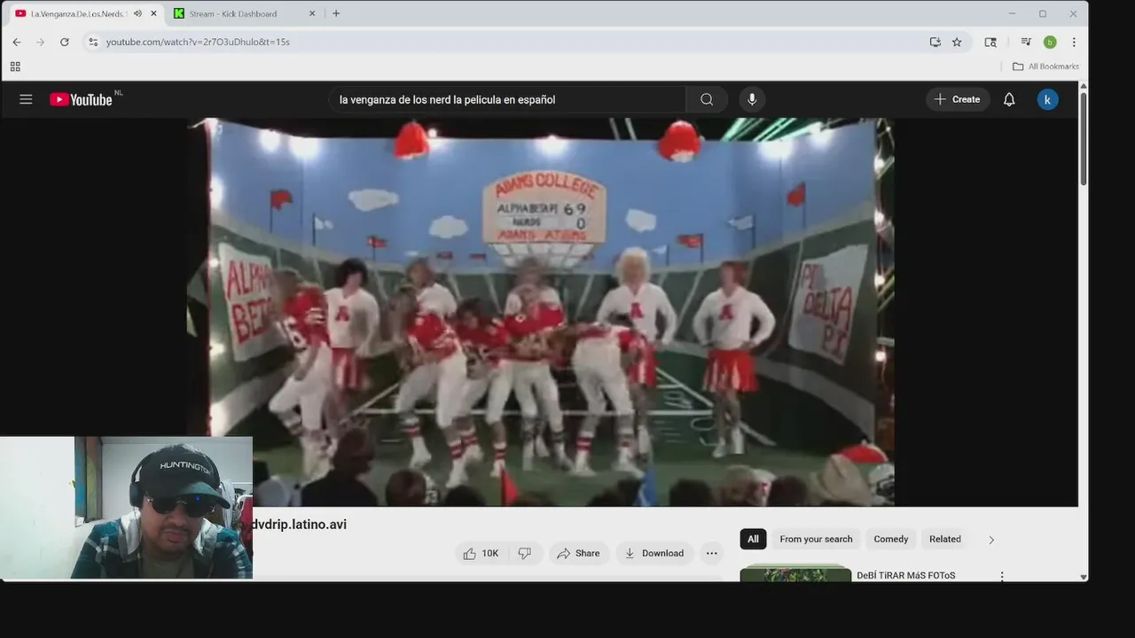Open YouTube notifications bell
The image size is (1135, 638).
[x=1009, y=99]
